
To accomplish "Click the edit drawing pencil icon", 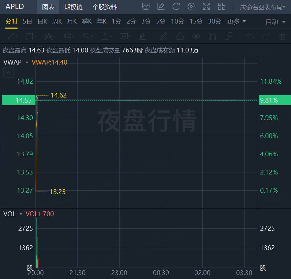I will tap(161, 7).
